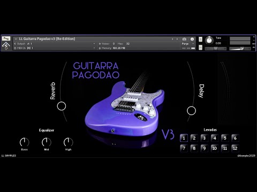257x192 pixels.
Task: Click the Memory readout in the header
Action: [112, 48]
